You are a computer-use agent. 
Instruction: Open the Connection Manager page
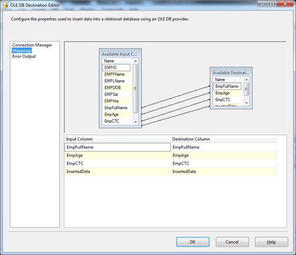32,45
